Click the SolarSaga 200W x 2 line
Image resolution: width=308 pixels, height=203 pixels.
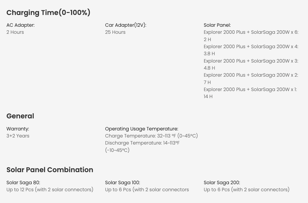(x=251, y=79)
